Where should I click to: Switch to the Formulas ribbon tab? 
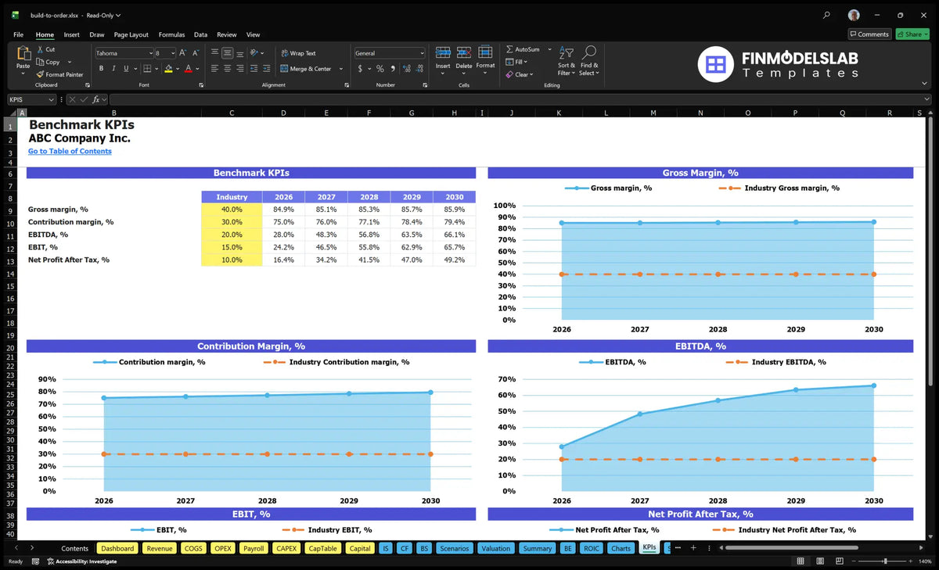171,34
